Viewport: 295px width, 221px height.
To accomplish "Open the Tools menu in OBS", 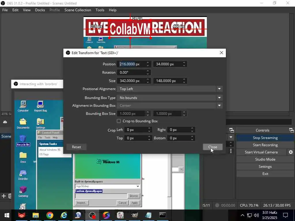I will (100, 10).
